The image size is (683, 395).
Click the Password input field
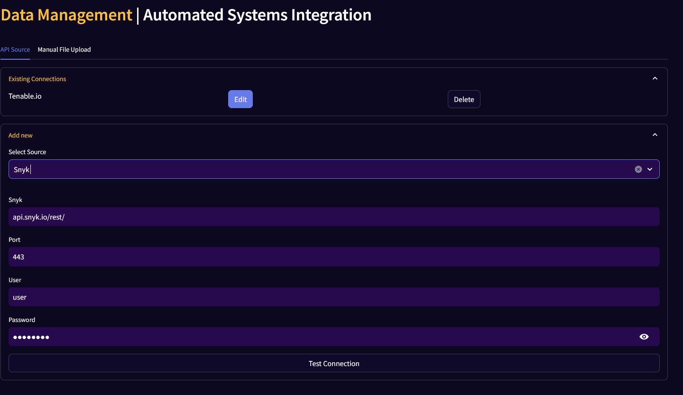tap(334, 337)
